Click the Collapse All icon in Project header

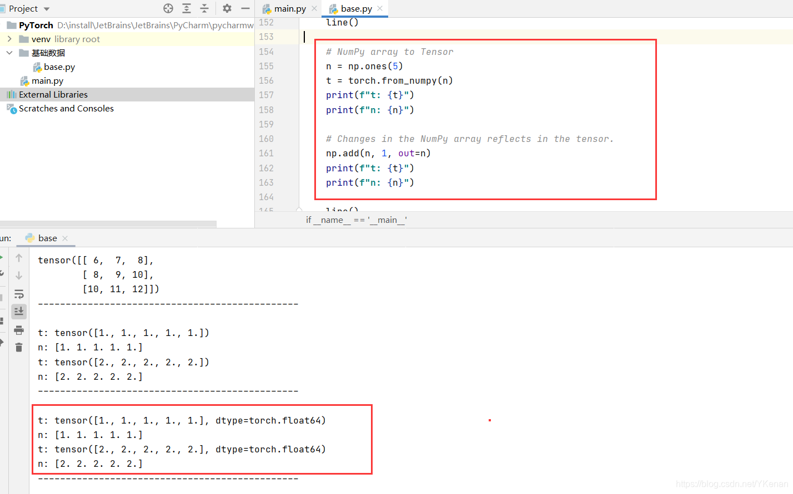click(x=204, y=8)
